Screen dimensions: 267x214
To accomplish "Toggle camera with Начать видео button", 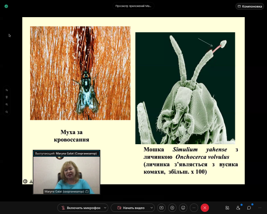I will point(131,208).
